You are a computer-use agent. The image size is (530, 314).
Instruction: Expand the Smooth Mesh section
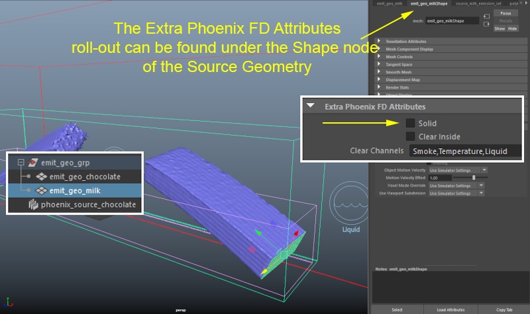pyautogui.click(x=379, y=72)
